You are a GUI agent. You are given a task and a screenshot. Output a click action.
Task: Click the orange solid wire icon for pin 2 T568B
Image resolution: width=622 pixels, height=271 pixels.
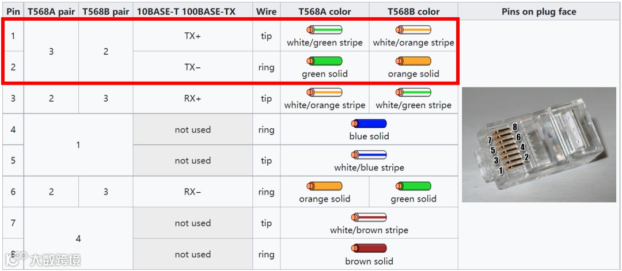[x=414, y=61]
